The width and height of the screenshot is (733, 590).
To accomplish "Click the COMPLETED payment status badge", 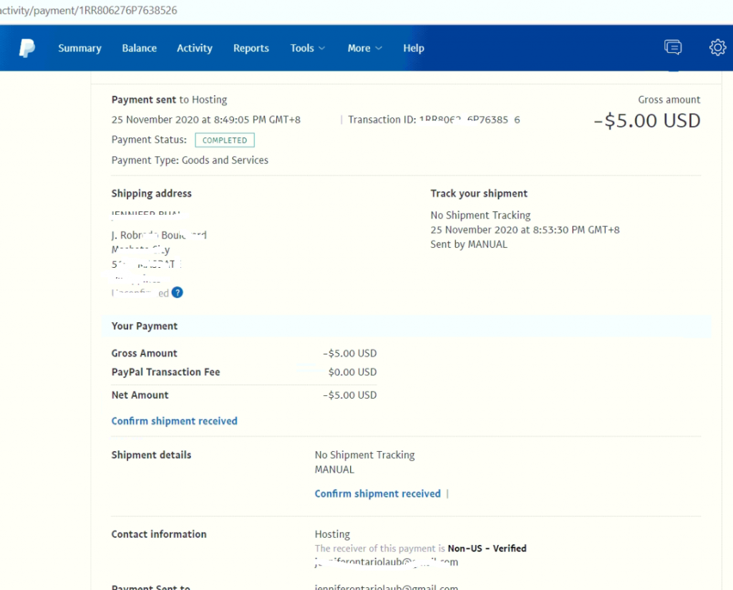I will click(225, 140).
